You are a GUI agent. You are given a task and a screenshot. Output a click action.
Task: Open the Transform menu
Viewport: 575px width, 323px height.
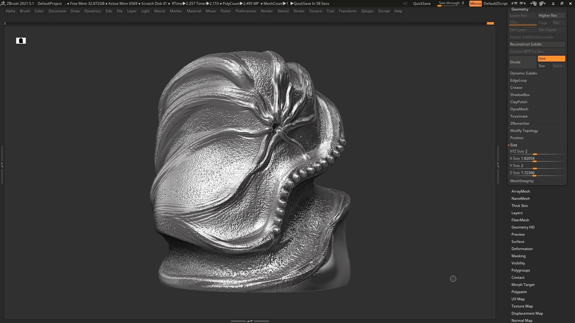pyautogui.click(x=347, y=11)
